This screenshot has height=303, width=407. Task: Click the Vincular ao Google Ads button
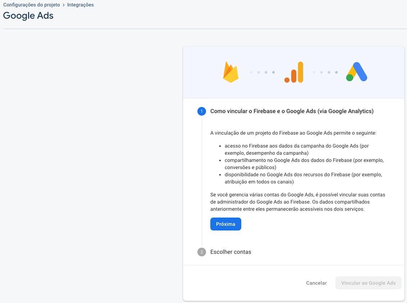368,283
